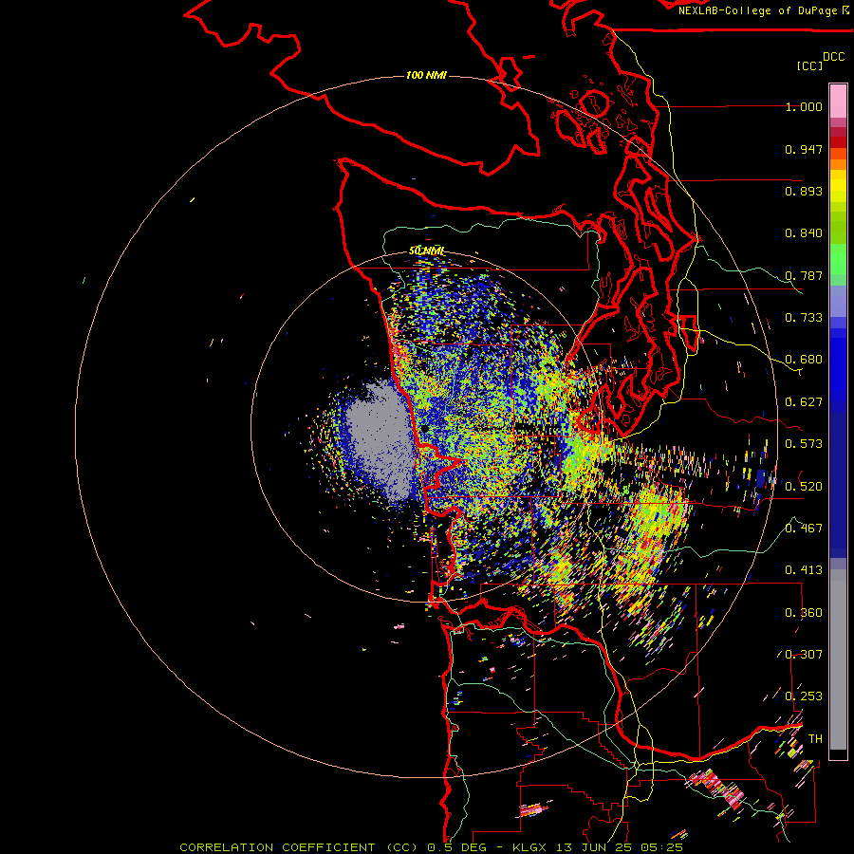
Task: Click the TH threshold legend label
Action: tap(815, 739)
